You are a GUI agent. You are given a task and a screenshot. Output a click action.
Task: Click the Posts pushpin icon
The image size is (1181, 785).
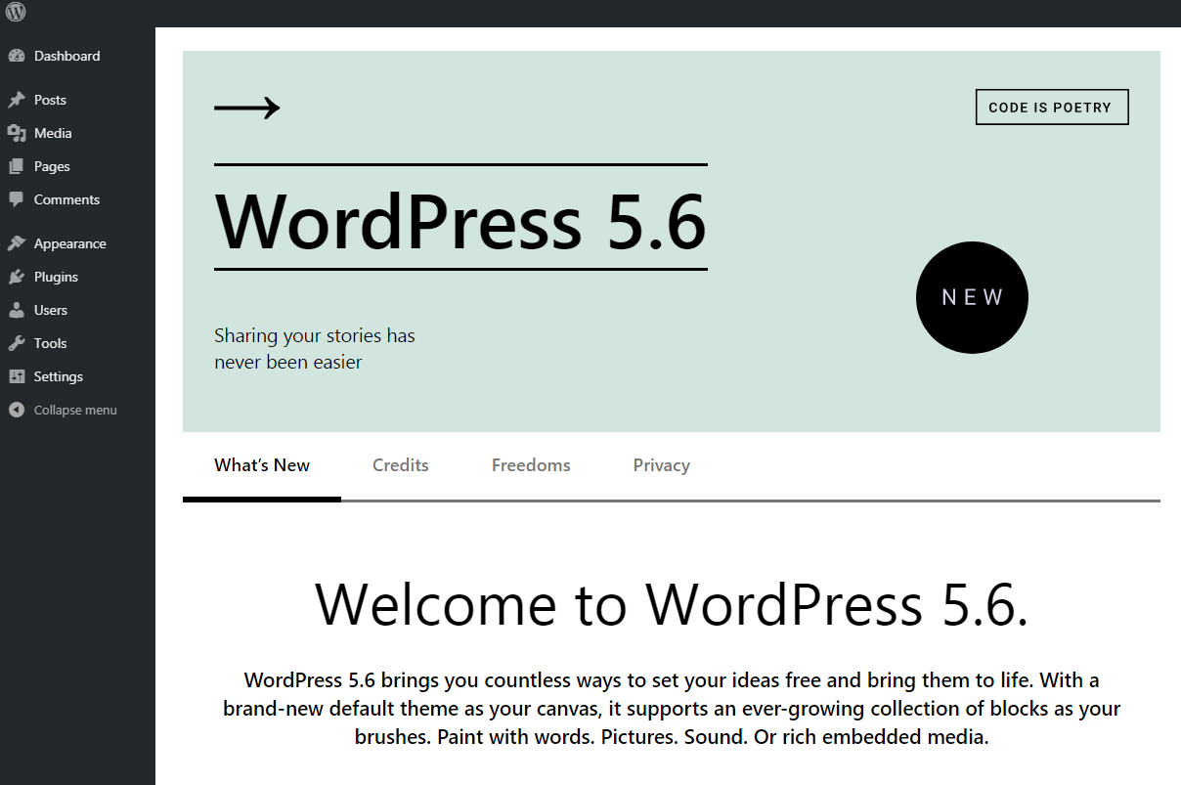pos(16,100)
